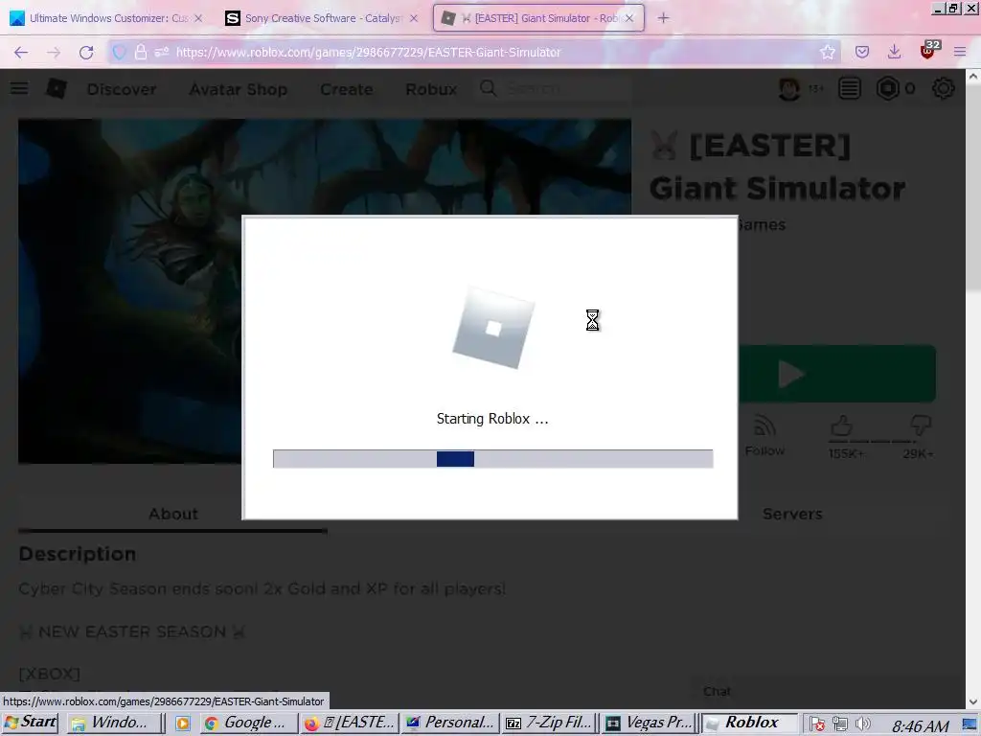Open the media player taskbar icon
The image size is (981, 736).
click(x=183, y=724)
